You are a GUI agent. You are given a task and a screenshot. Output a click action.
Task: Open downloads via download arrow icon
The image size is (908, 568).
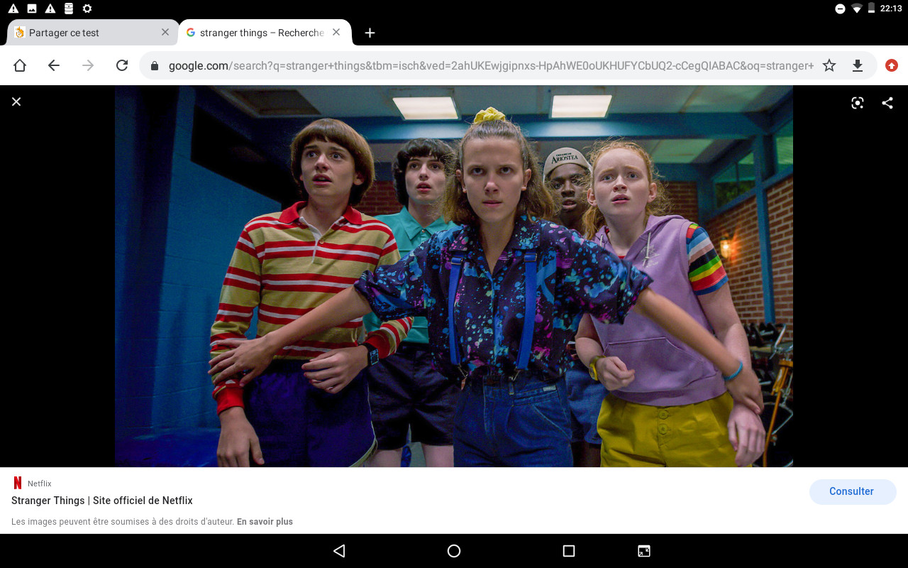858,65
